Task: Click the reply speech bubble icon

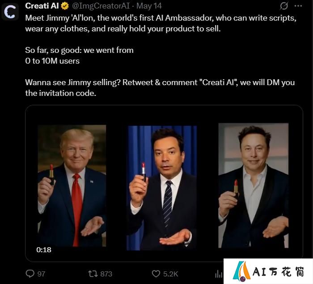Action: click(x=30, y=274)
